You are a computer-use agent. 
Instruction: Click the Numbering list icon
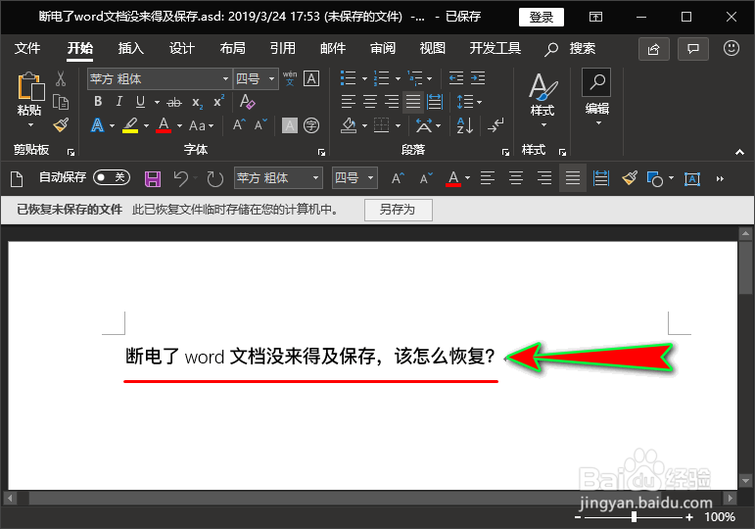(381, 78)
